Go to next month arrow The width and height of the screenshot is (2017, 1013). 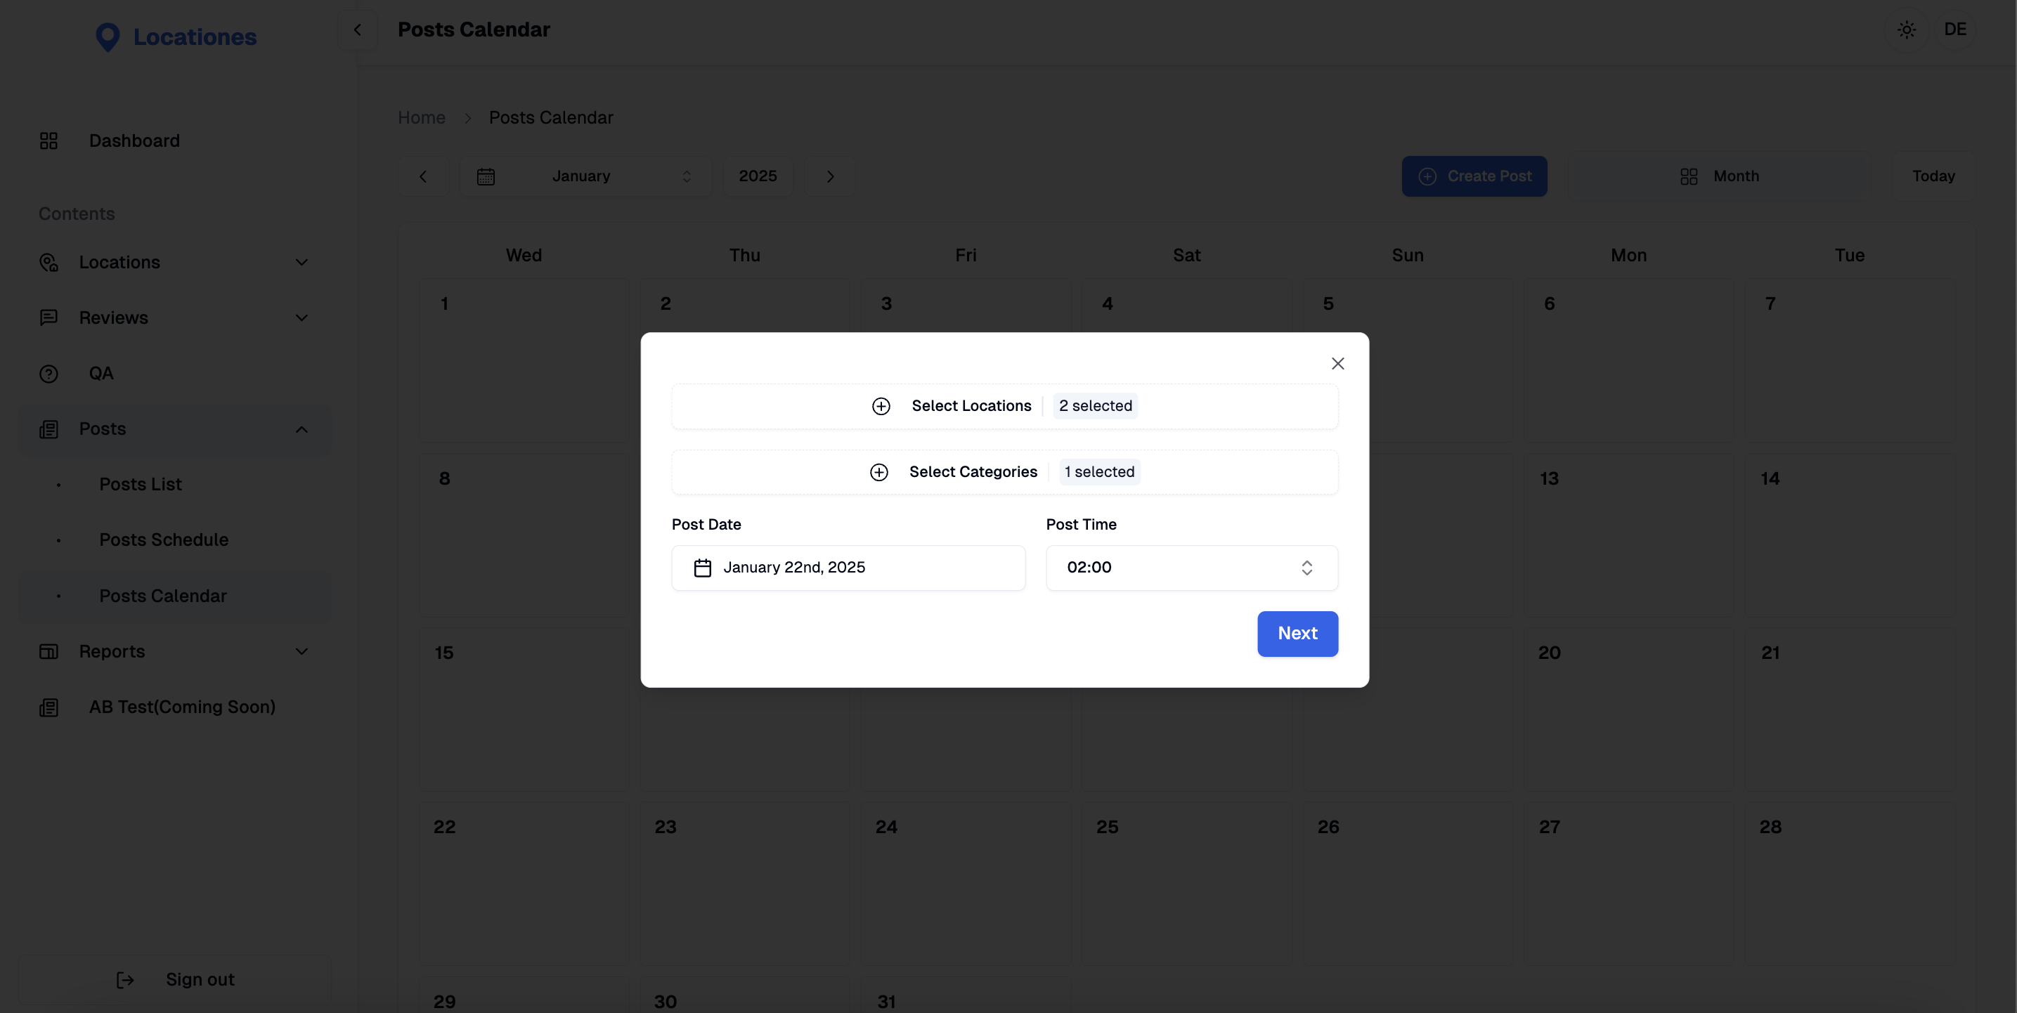(831, 176)
